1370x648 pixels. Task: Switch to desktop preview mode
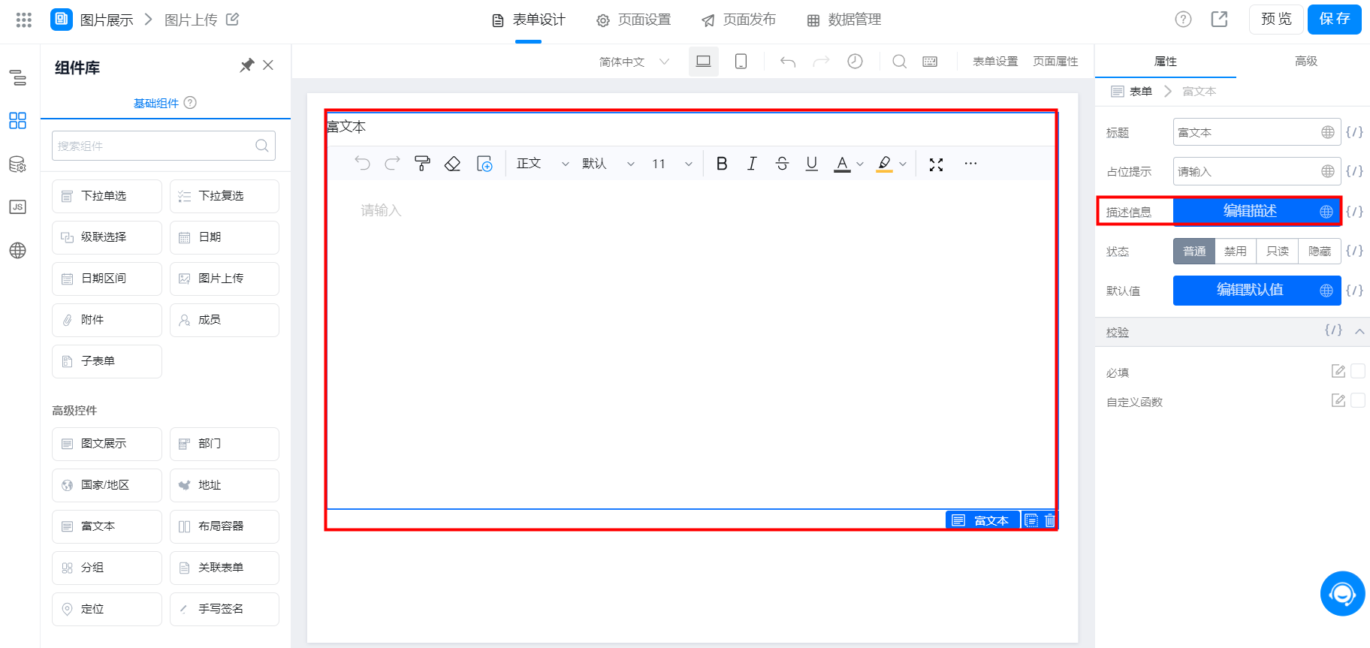click(x=703, y=62)
